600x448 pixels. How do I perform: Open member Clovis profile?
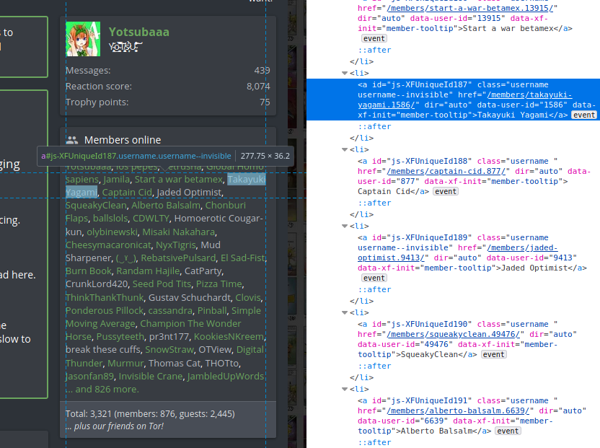coord(248,298)
